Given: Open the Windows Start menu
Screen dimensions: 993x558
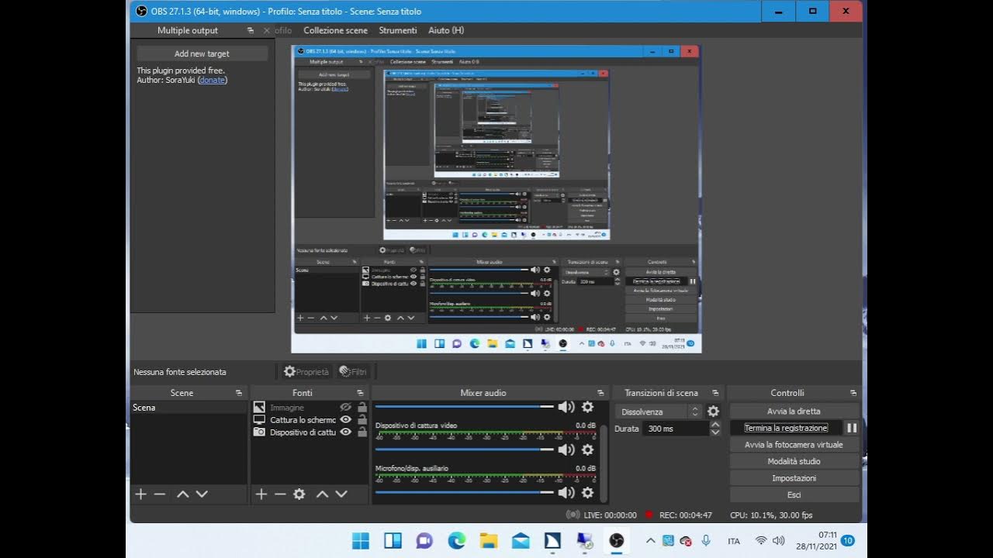Looking at the screenshot, I should (x=361, y=540).
